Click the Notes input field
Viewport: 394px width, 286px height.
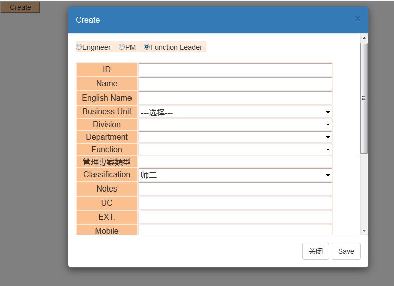tap(235, 189)
